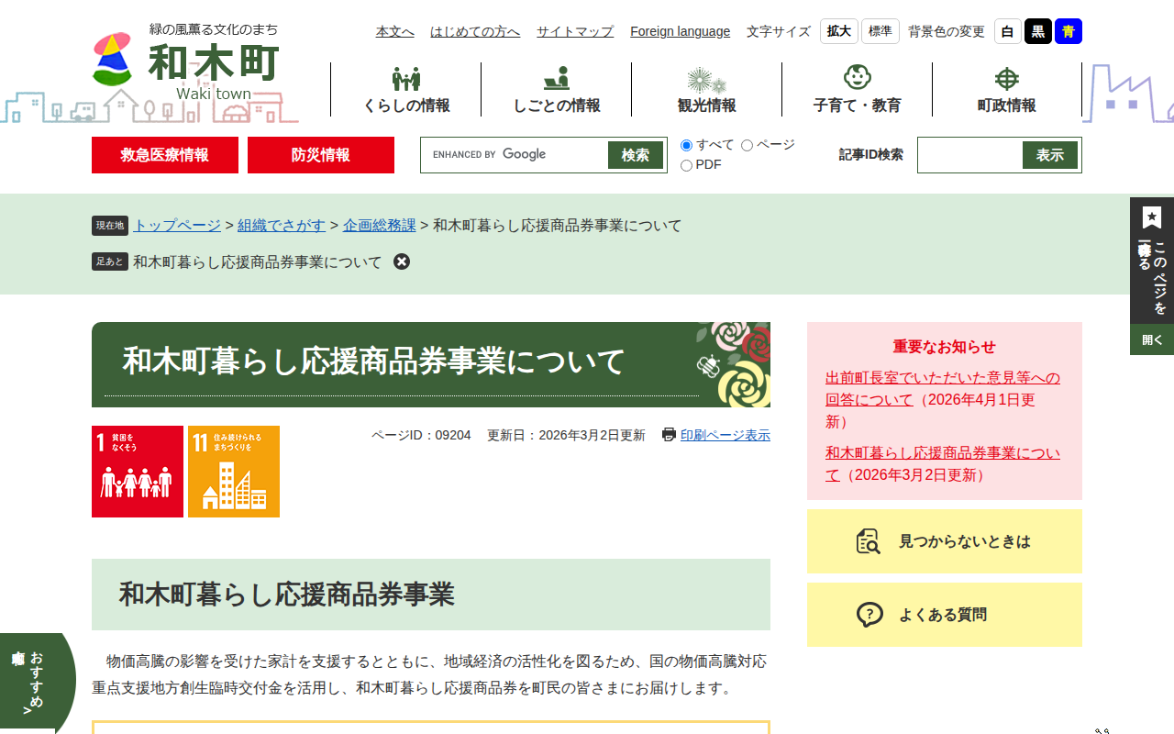This screenshot has height=734, width=1174.
Task: Set background color to black 黒
Action: pyautogui.click(x=1038, y=31)
